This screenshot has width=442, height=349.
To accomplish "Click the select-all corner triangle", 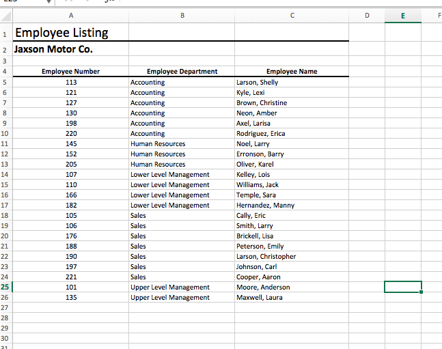I will (x=6, y=16).
